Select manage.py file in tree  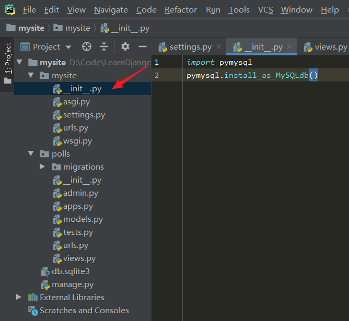(x=72, y=284)
